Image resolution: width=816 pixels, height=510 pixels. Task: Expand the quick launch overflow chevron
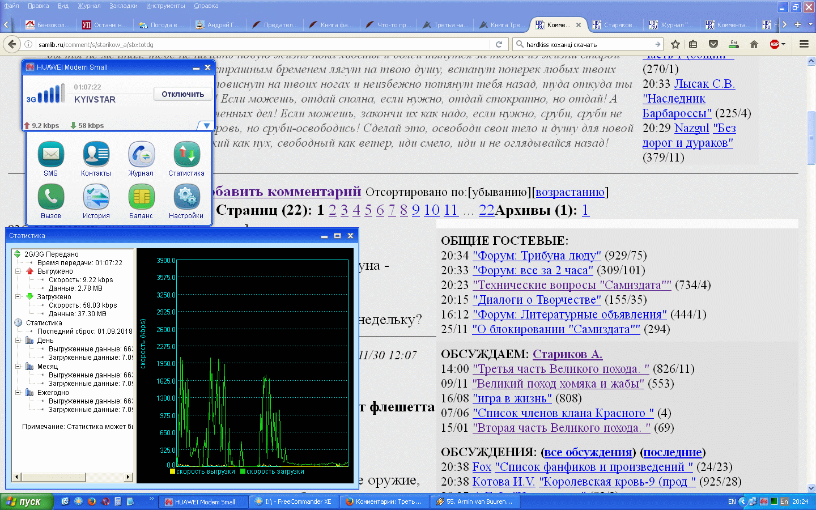coord(151,499)
